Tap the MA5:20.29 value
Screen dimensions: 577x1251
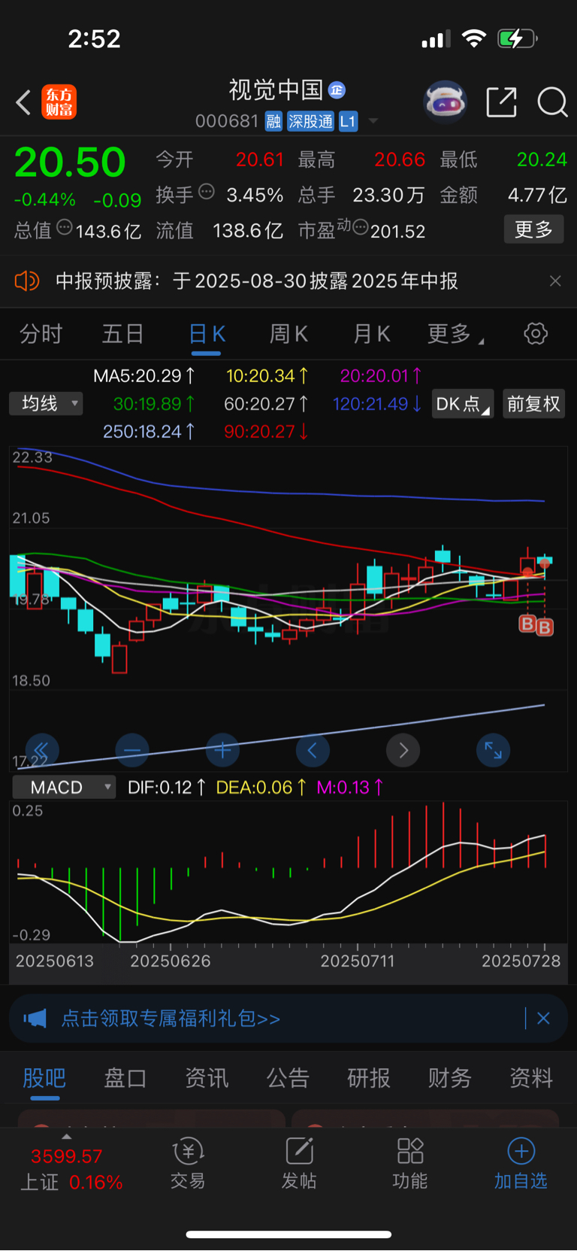click(x=143, y=375)
